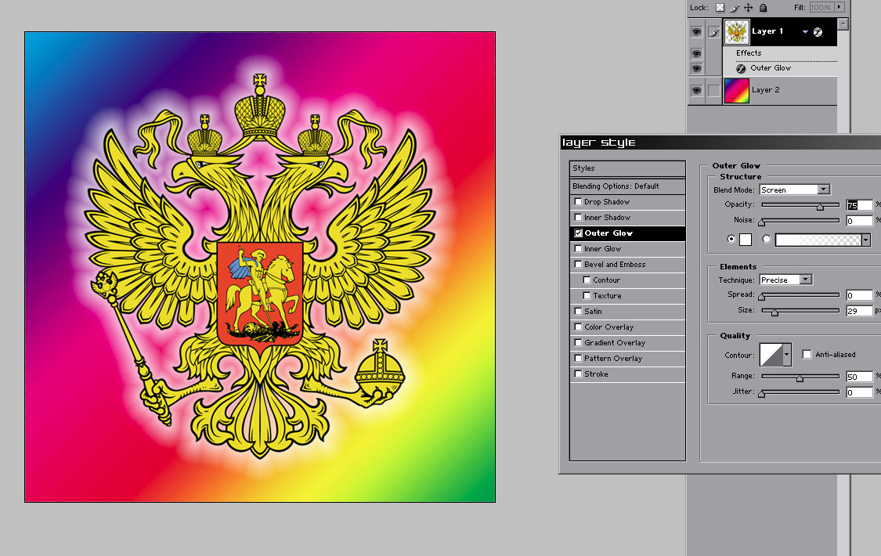Select the Gradient Overlay entry label
This screenshot has height=556, width=881.
point(615,342)
